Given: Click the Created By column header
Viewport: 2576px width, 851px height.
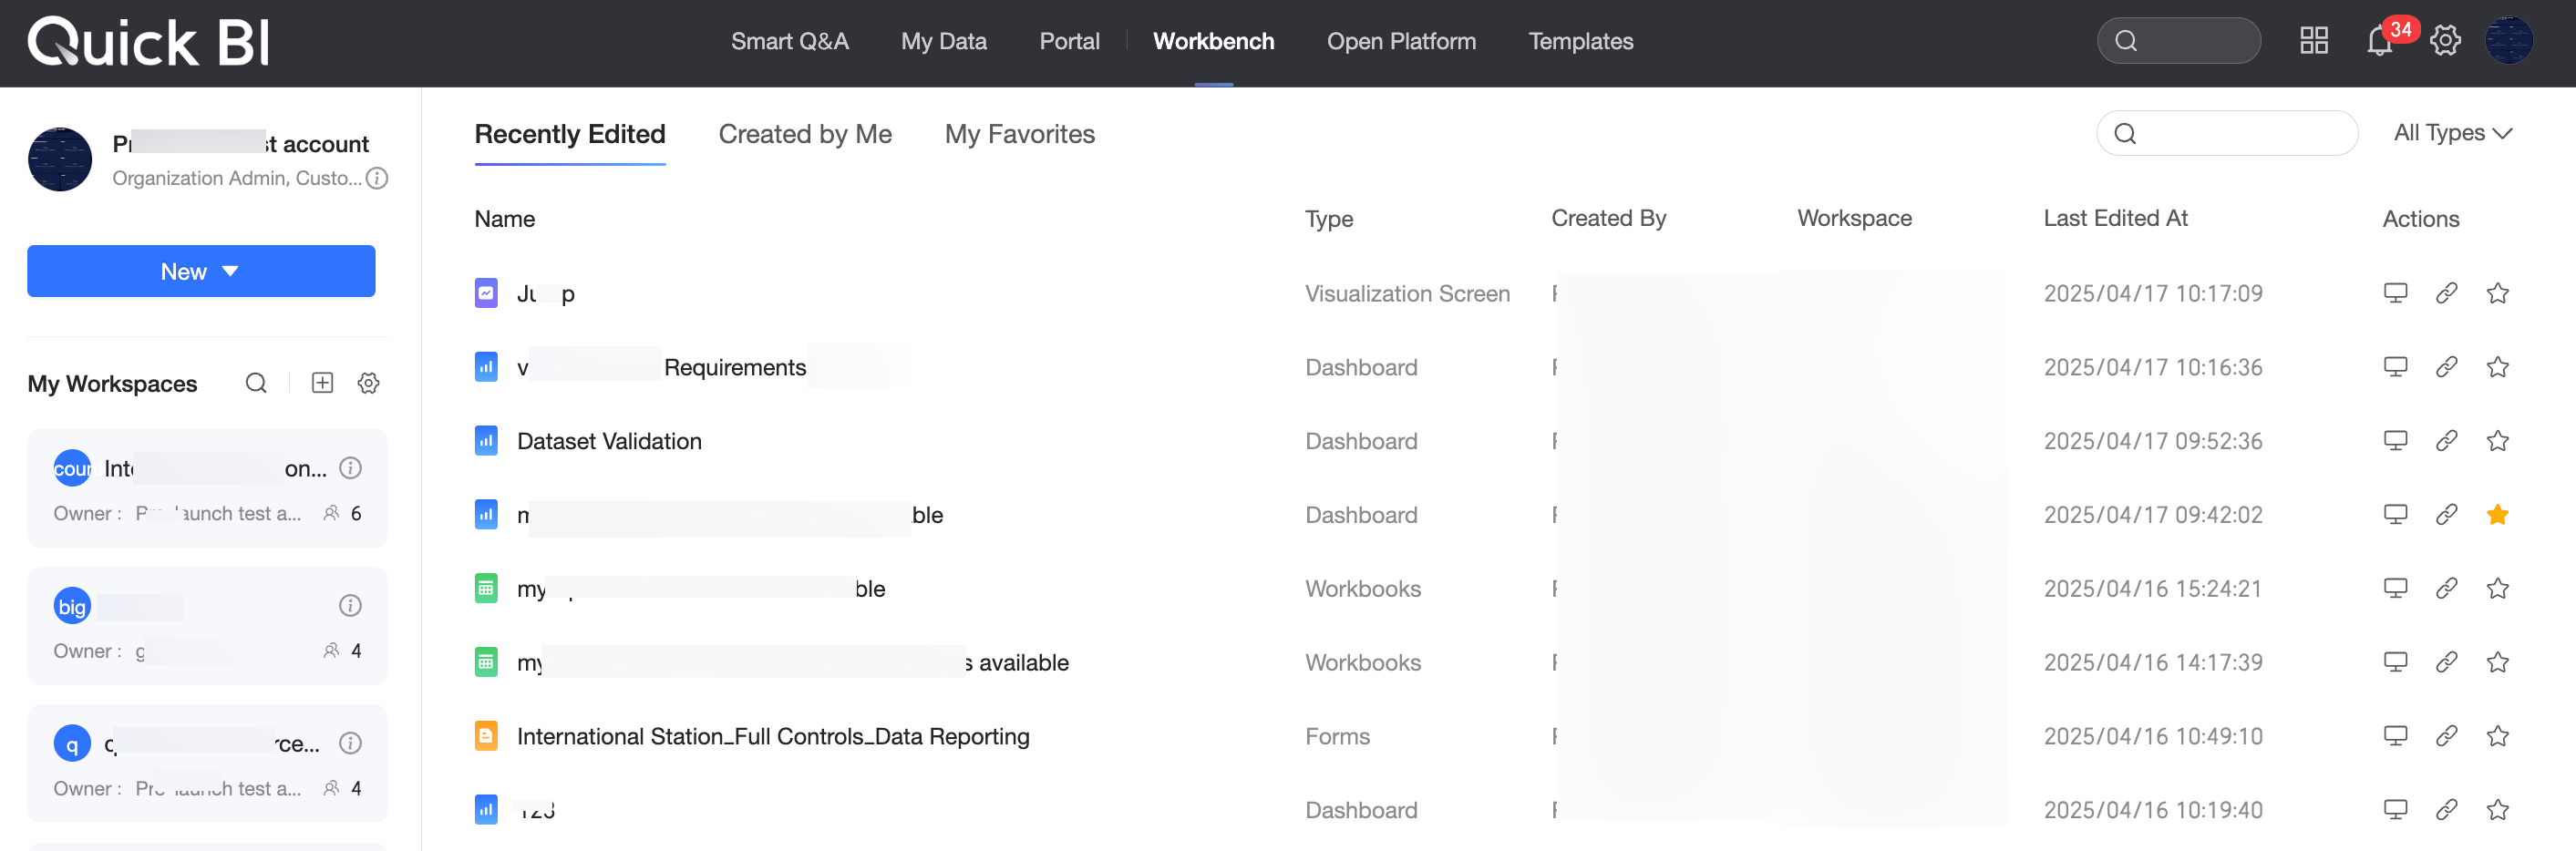Looking at the screenshot, I should tap(1608, 218).
